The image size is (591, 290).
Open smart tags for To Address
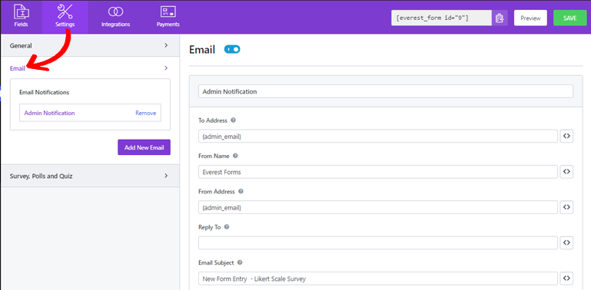click(x=566, y=136)
